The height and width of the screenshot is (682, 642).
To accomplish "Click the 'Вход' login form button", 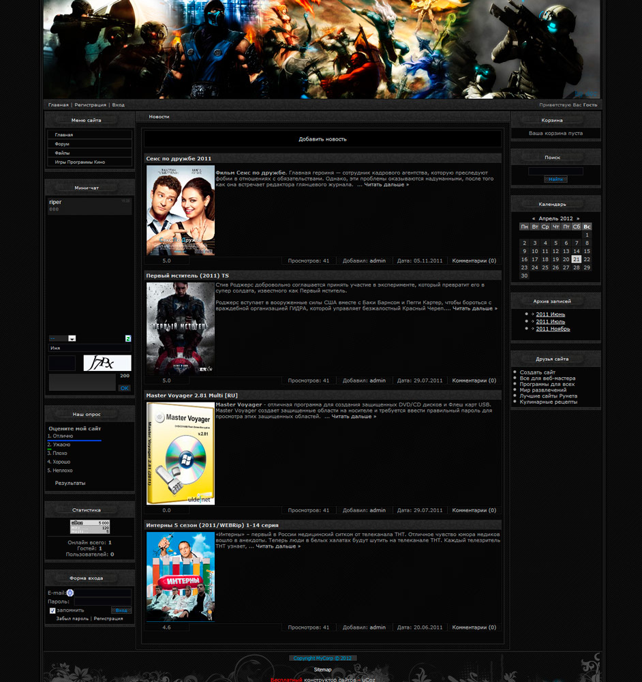I will coord(121,610).
